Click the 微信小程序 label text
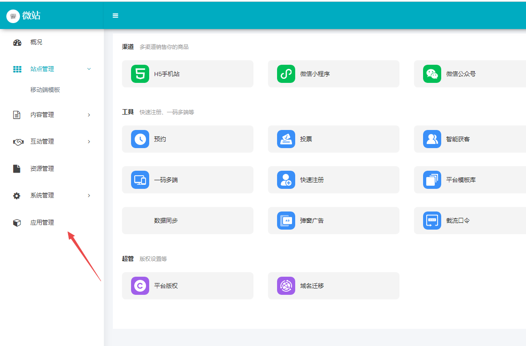 (315, 74)
